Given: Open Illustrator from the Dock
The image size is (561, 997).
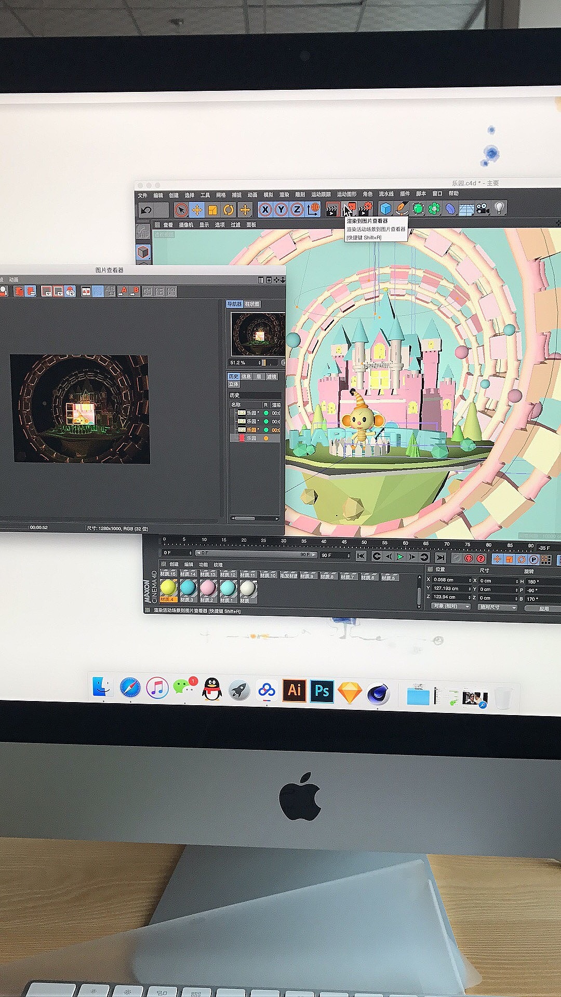Looking at the screenshot, I should coord(294,691).
